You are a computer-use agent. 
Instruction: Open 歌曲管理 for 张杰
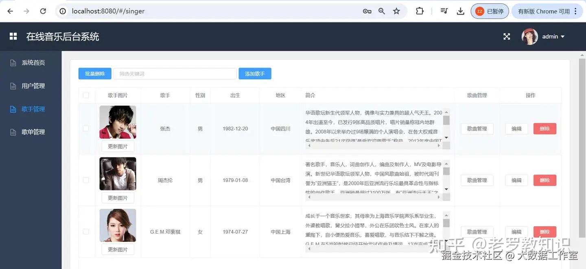[477, 129]
